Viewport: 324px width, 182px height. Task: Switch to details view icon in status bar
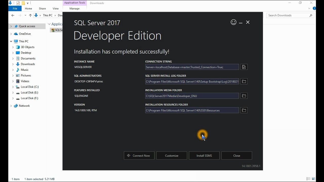pyautogui.click(x=308, y=179)
